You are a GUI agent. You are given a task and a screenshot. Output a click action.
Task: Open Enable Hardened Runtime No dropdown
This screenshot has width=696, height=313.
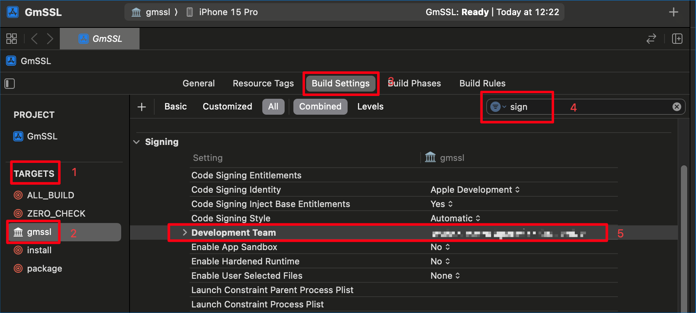tap(440, 261)
